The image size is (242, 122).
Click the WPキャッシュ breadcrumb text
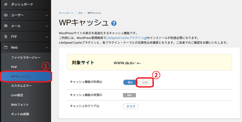[94, 13]
